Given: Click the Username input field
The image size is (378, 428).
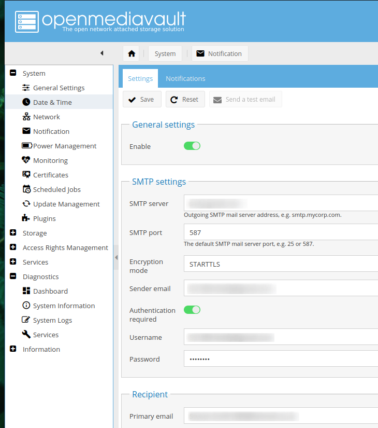Looking at the screenshot, I should coord(281,337).
